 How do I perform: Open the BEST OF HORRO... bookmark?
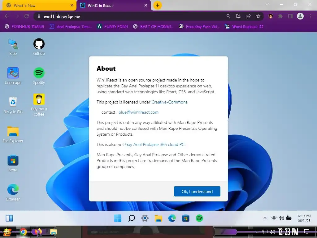tap(154, 27)
